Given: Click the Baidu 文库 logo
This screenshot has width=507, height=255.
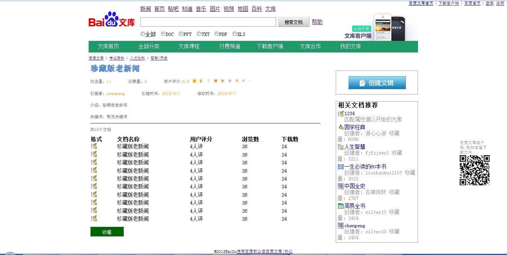Looking at the screenshot, I should point(112,20).
